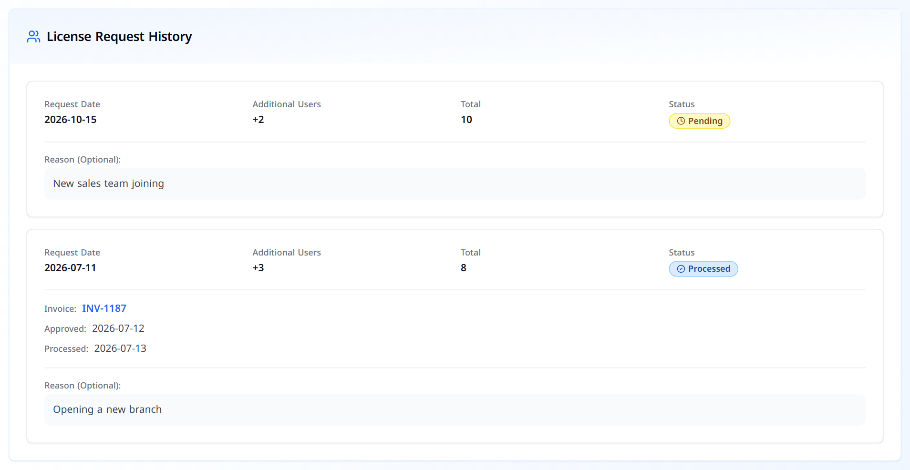Click the total value 10
The width and height of the screenshot is (910, 470).
466,120
